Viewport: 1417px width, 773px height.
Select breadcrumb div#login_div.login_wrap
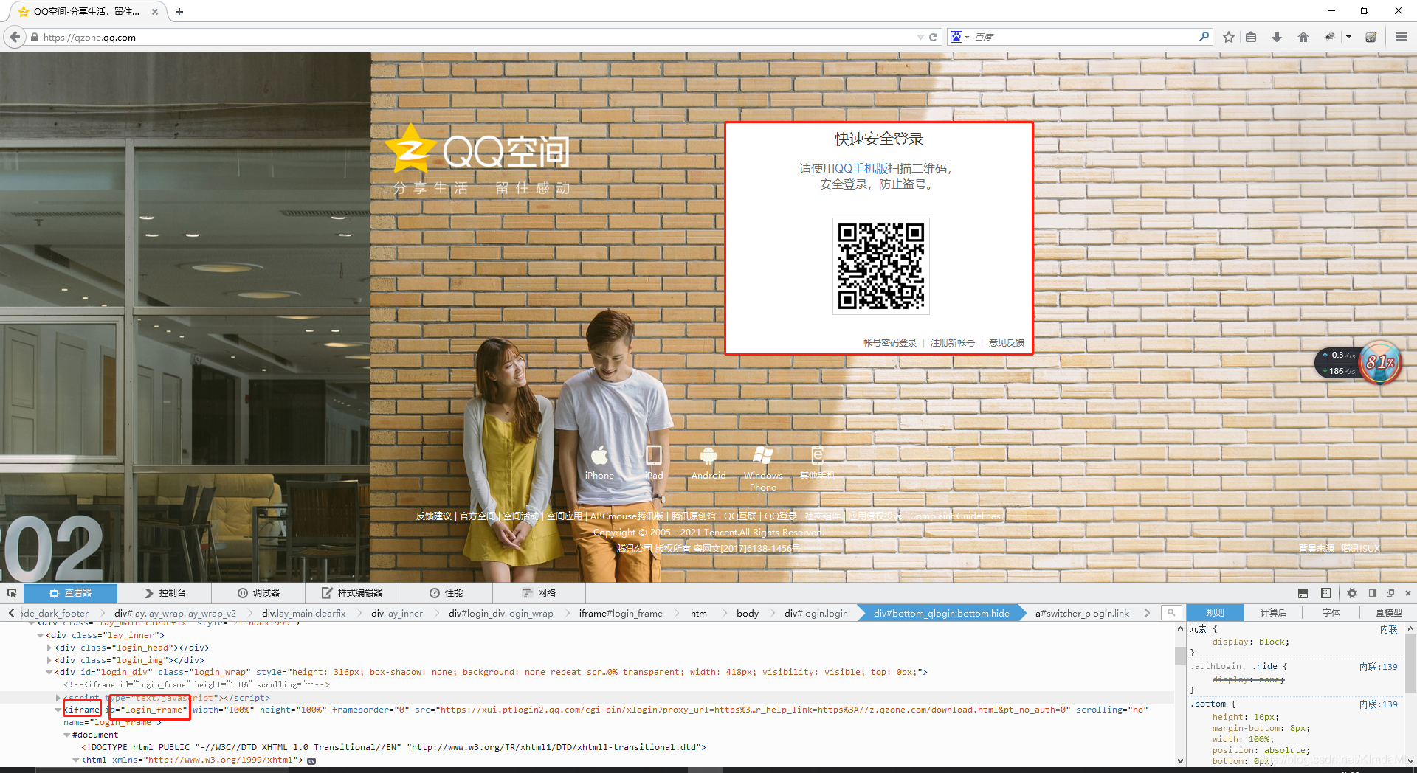pyautogui.click(x=500, y=614)
